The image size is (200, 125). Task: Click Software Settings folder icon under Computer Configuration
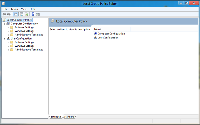pos(12,27)
